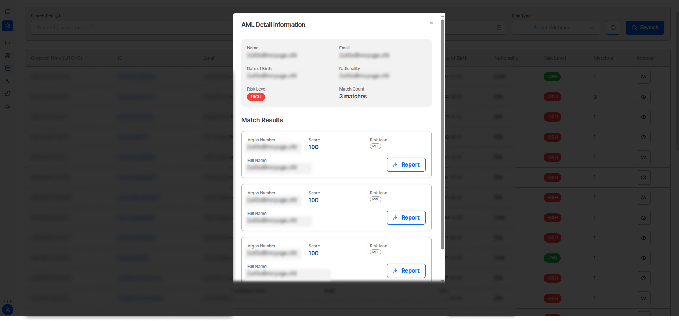679x321 pixels.
Task: Click the RRE risk icon badge
Action: click(x=375, y=199)
